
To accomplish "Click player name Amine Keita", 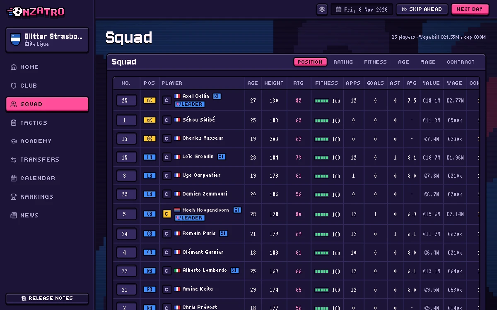I will coord(198,289).
